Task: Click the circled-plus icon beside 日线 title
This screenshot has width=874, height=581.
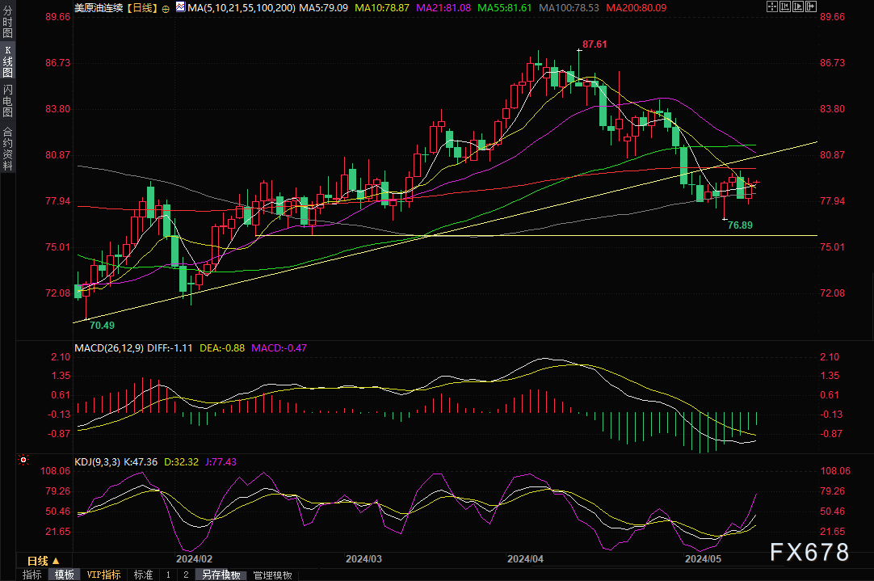Action: [x=166, y=8]
